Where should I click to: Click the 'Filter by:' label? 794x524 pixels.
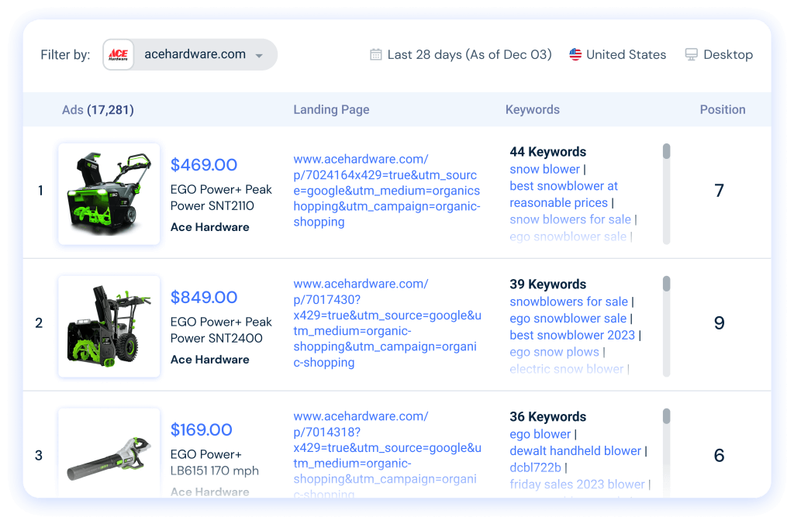point(65,55)
